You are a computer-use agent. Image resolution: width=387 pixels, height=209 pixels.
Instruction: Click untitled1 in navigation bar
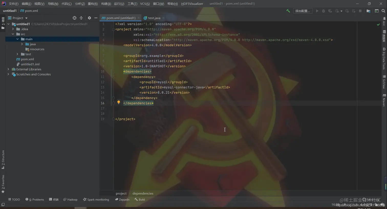point(10,11)
